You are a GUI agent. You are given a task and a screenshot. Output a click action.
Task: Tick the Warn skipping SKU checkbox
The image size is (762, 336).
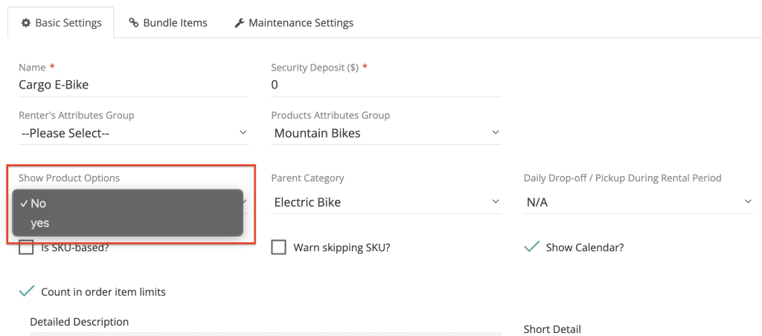(x=279, y=248)
